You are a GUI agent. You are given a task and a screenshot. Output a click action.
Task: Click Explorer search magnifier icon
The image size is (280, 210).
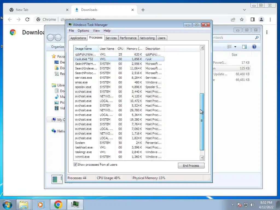[257, 37]
